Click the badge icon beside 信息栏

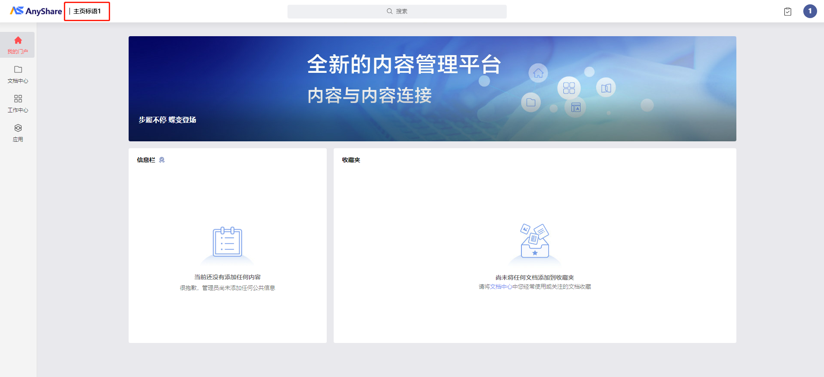(162, 160)
